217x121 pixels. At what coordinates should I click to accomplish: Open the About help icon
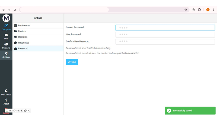point(6,101)
